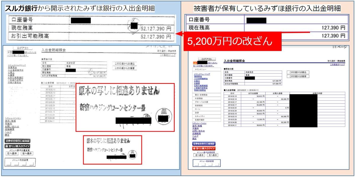
Task: Click ログアウト in the right statement window
Action: 207,59
